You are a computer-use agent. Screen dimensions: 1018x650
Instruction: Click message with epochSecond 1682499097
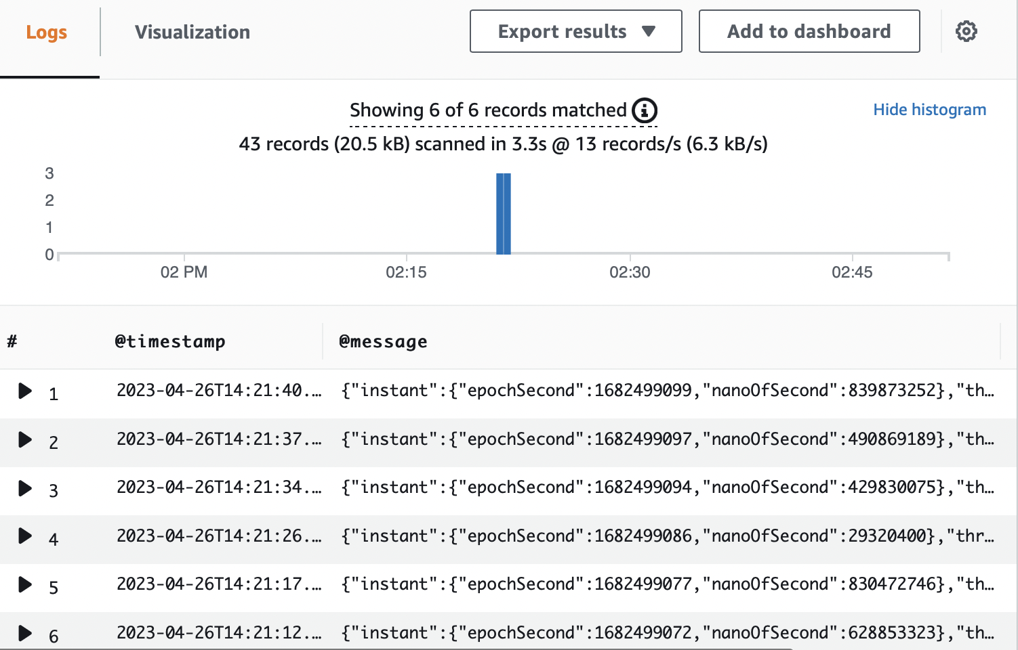[668, 439]
